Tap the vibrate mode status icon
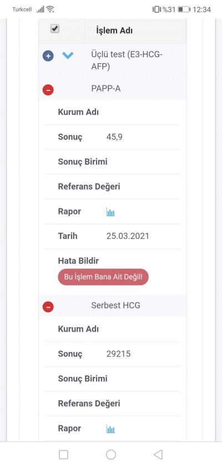The height and width of the screenshot is (468, 222). [x=157, y=9]
